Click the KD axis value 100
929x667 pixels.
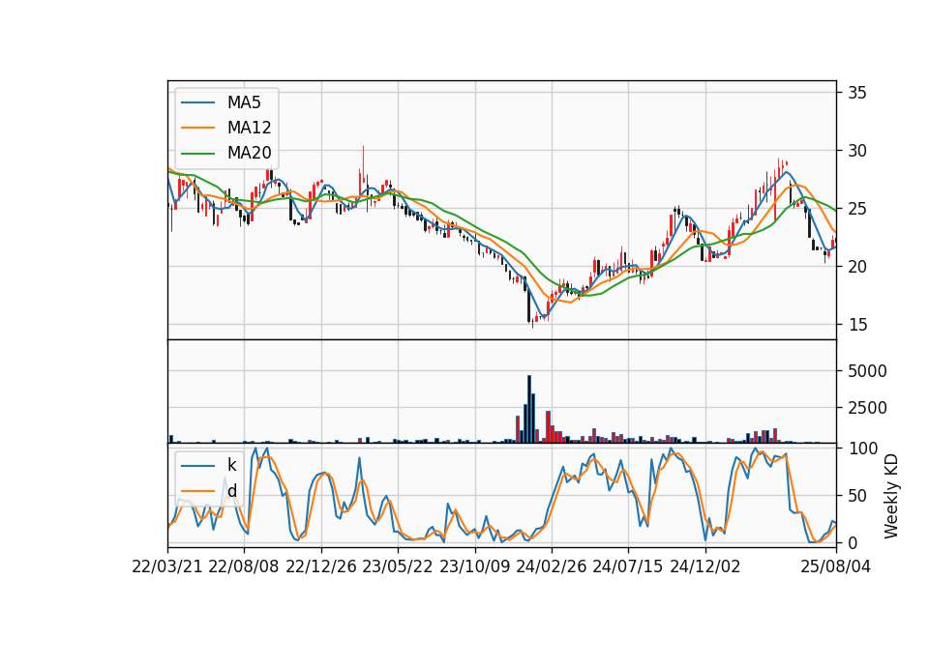coord(863,449)
